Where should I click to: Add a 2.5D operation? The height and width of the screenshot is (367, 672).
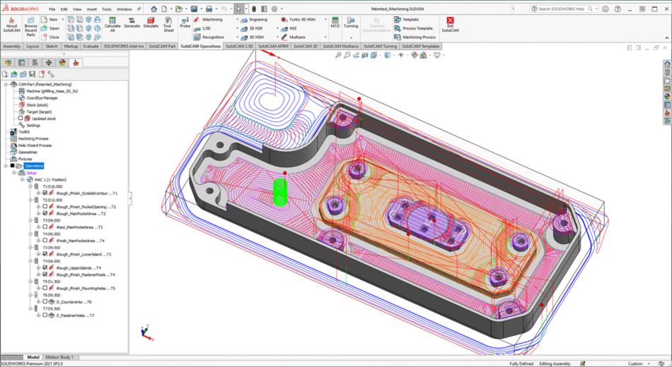(x=202, y=29)
